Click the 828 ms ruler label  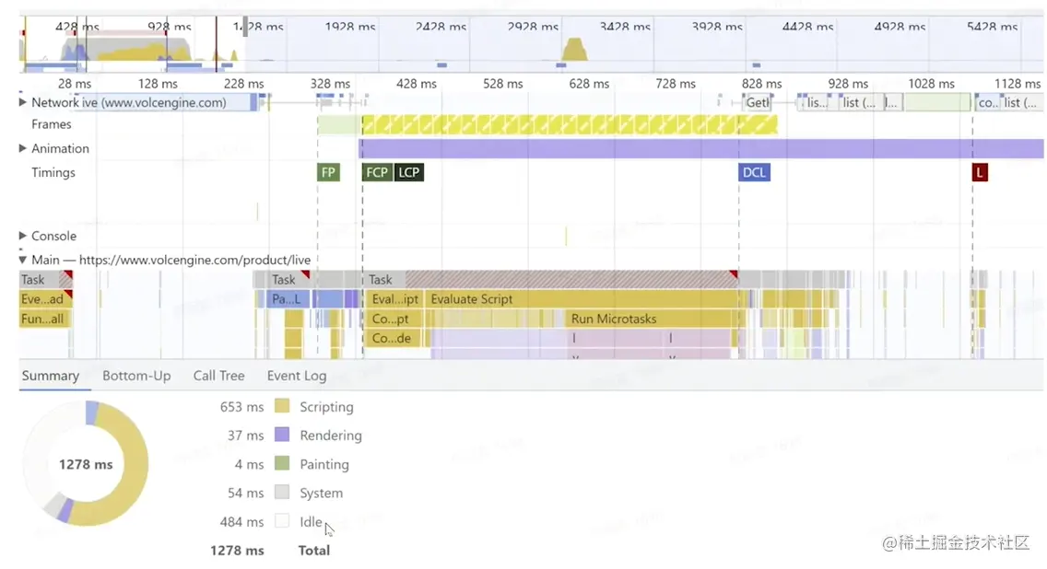pyautogui.click(x=762, y=84)
